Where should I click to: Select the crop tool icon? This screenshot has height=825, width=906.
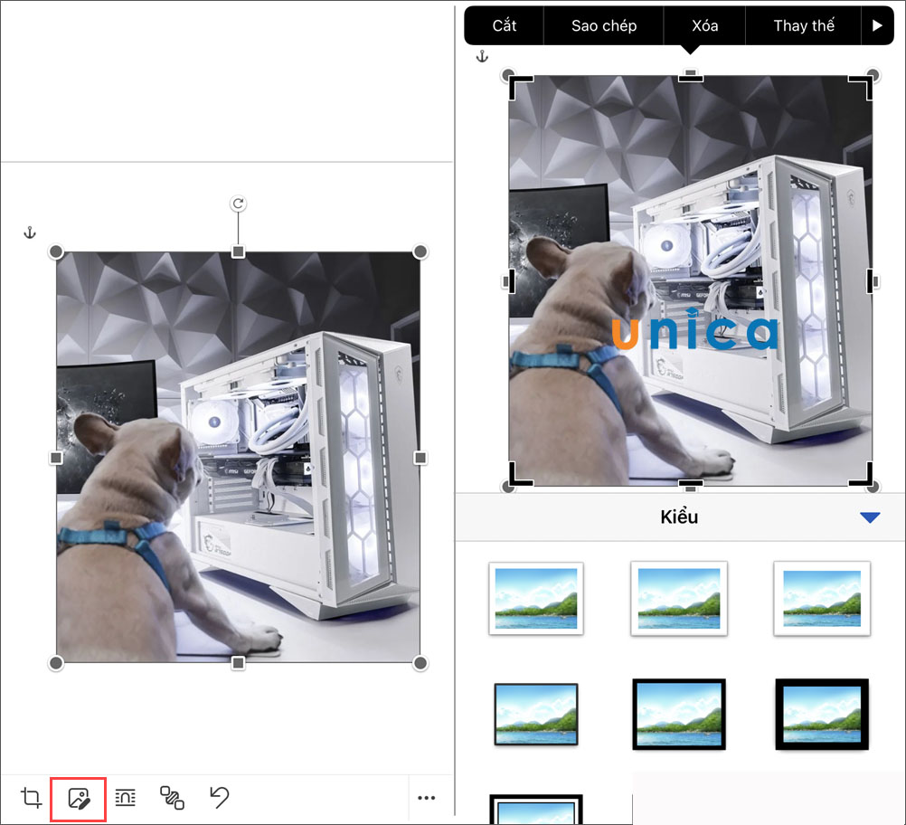(x=32, y=798)
